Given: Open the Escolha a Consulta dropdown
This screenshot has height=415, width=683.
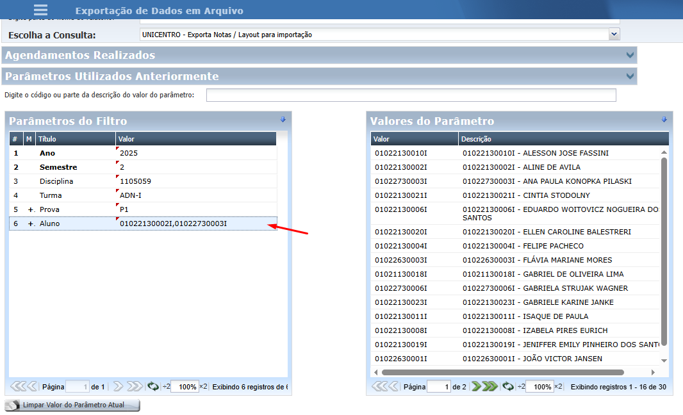Looking at the screenshot, I should 614,34.
